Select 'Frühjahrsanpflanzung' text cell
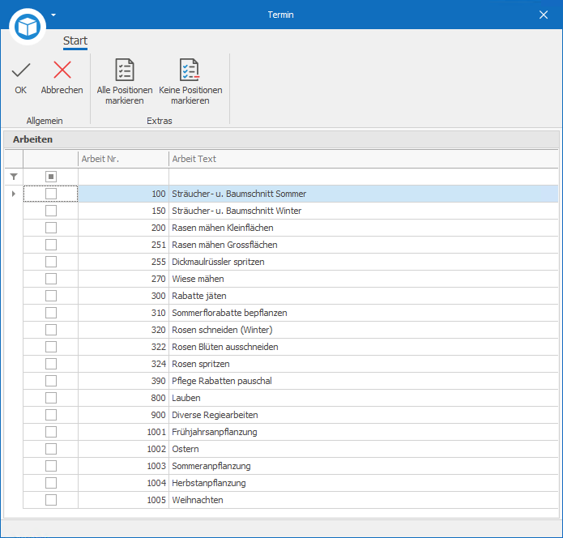Image resolution: width=563 pixels, height=538 pixels. pos(364,432)
